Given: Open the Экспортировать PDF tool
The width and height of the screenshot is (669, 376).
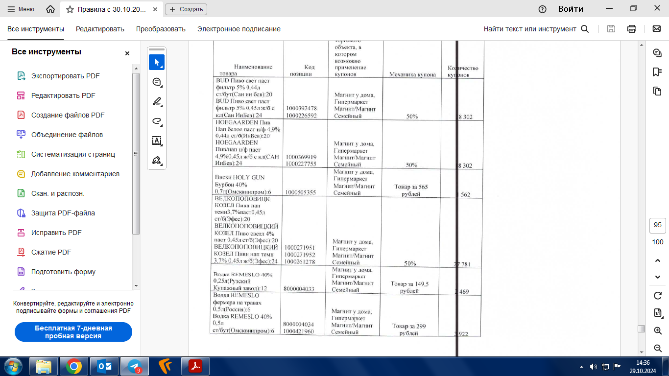Looking at the screenshot, I should click(x=66, y=76).
